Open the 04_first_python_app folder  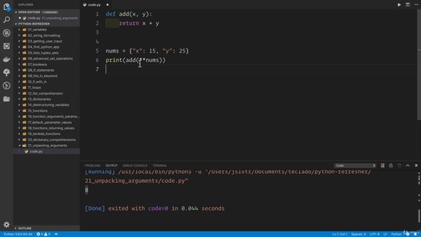coord(47,47)
